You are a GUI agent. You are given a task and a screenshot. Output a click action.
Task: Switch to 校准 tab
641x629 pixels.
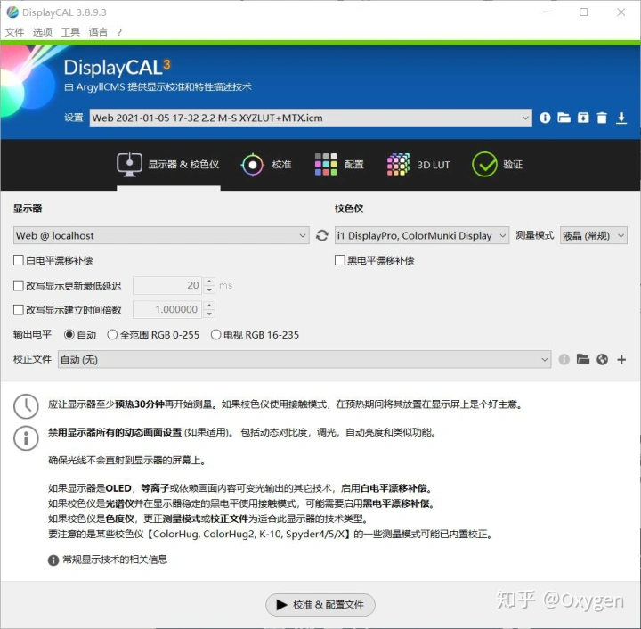point(266,165)
